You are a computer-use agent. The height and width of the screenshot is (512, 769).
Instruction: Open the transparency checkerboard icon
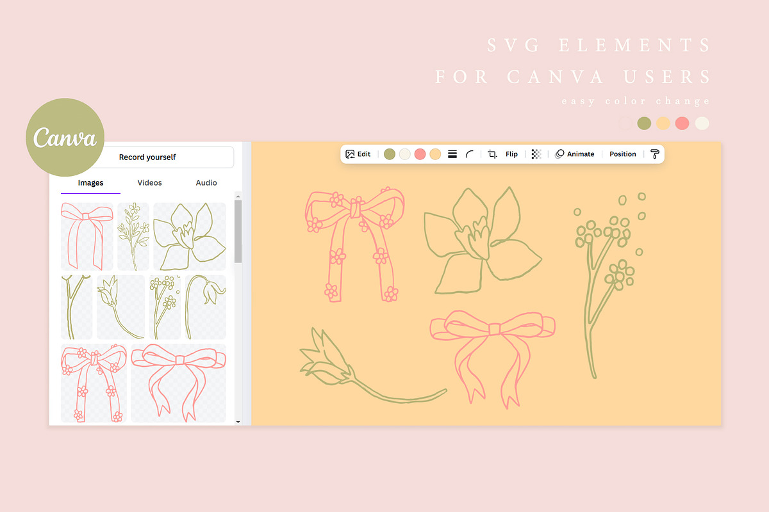click(x=536, y=154)
